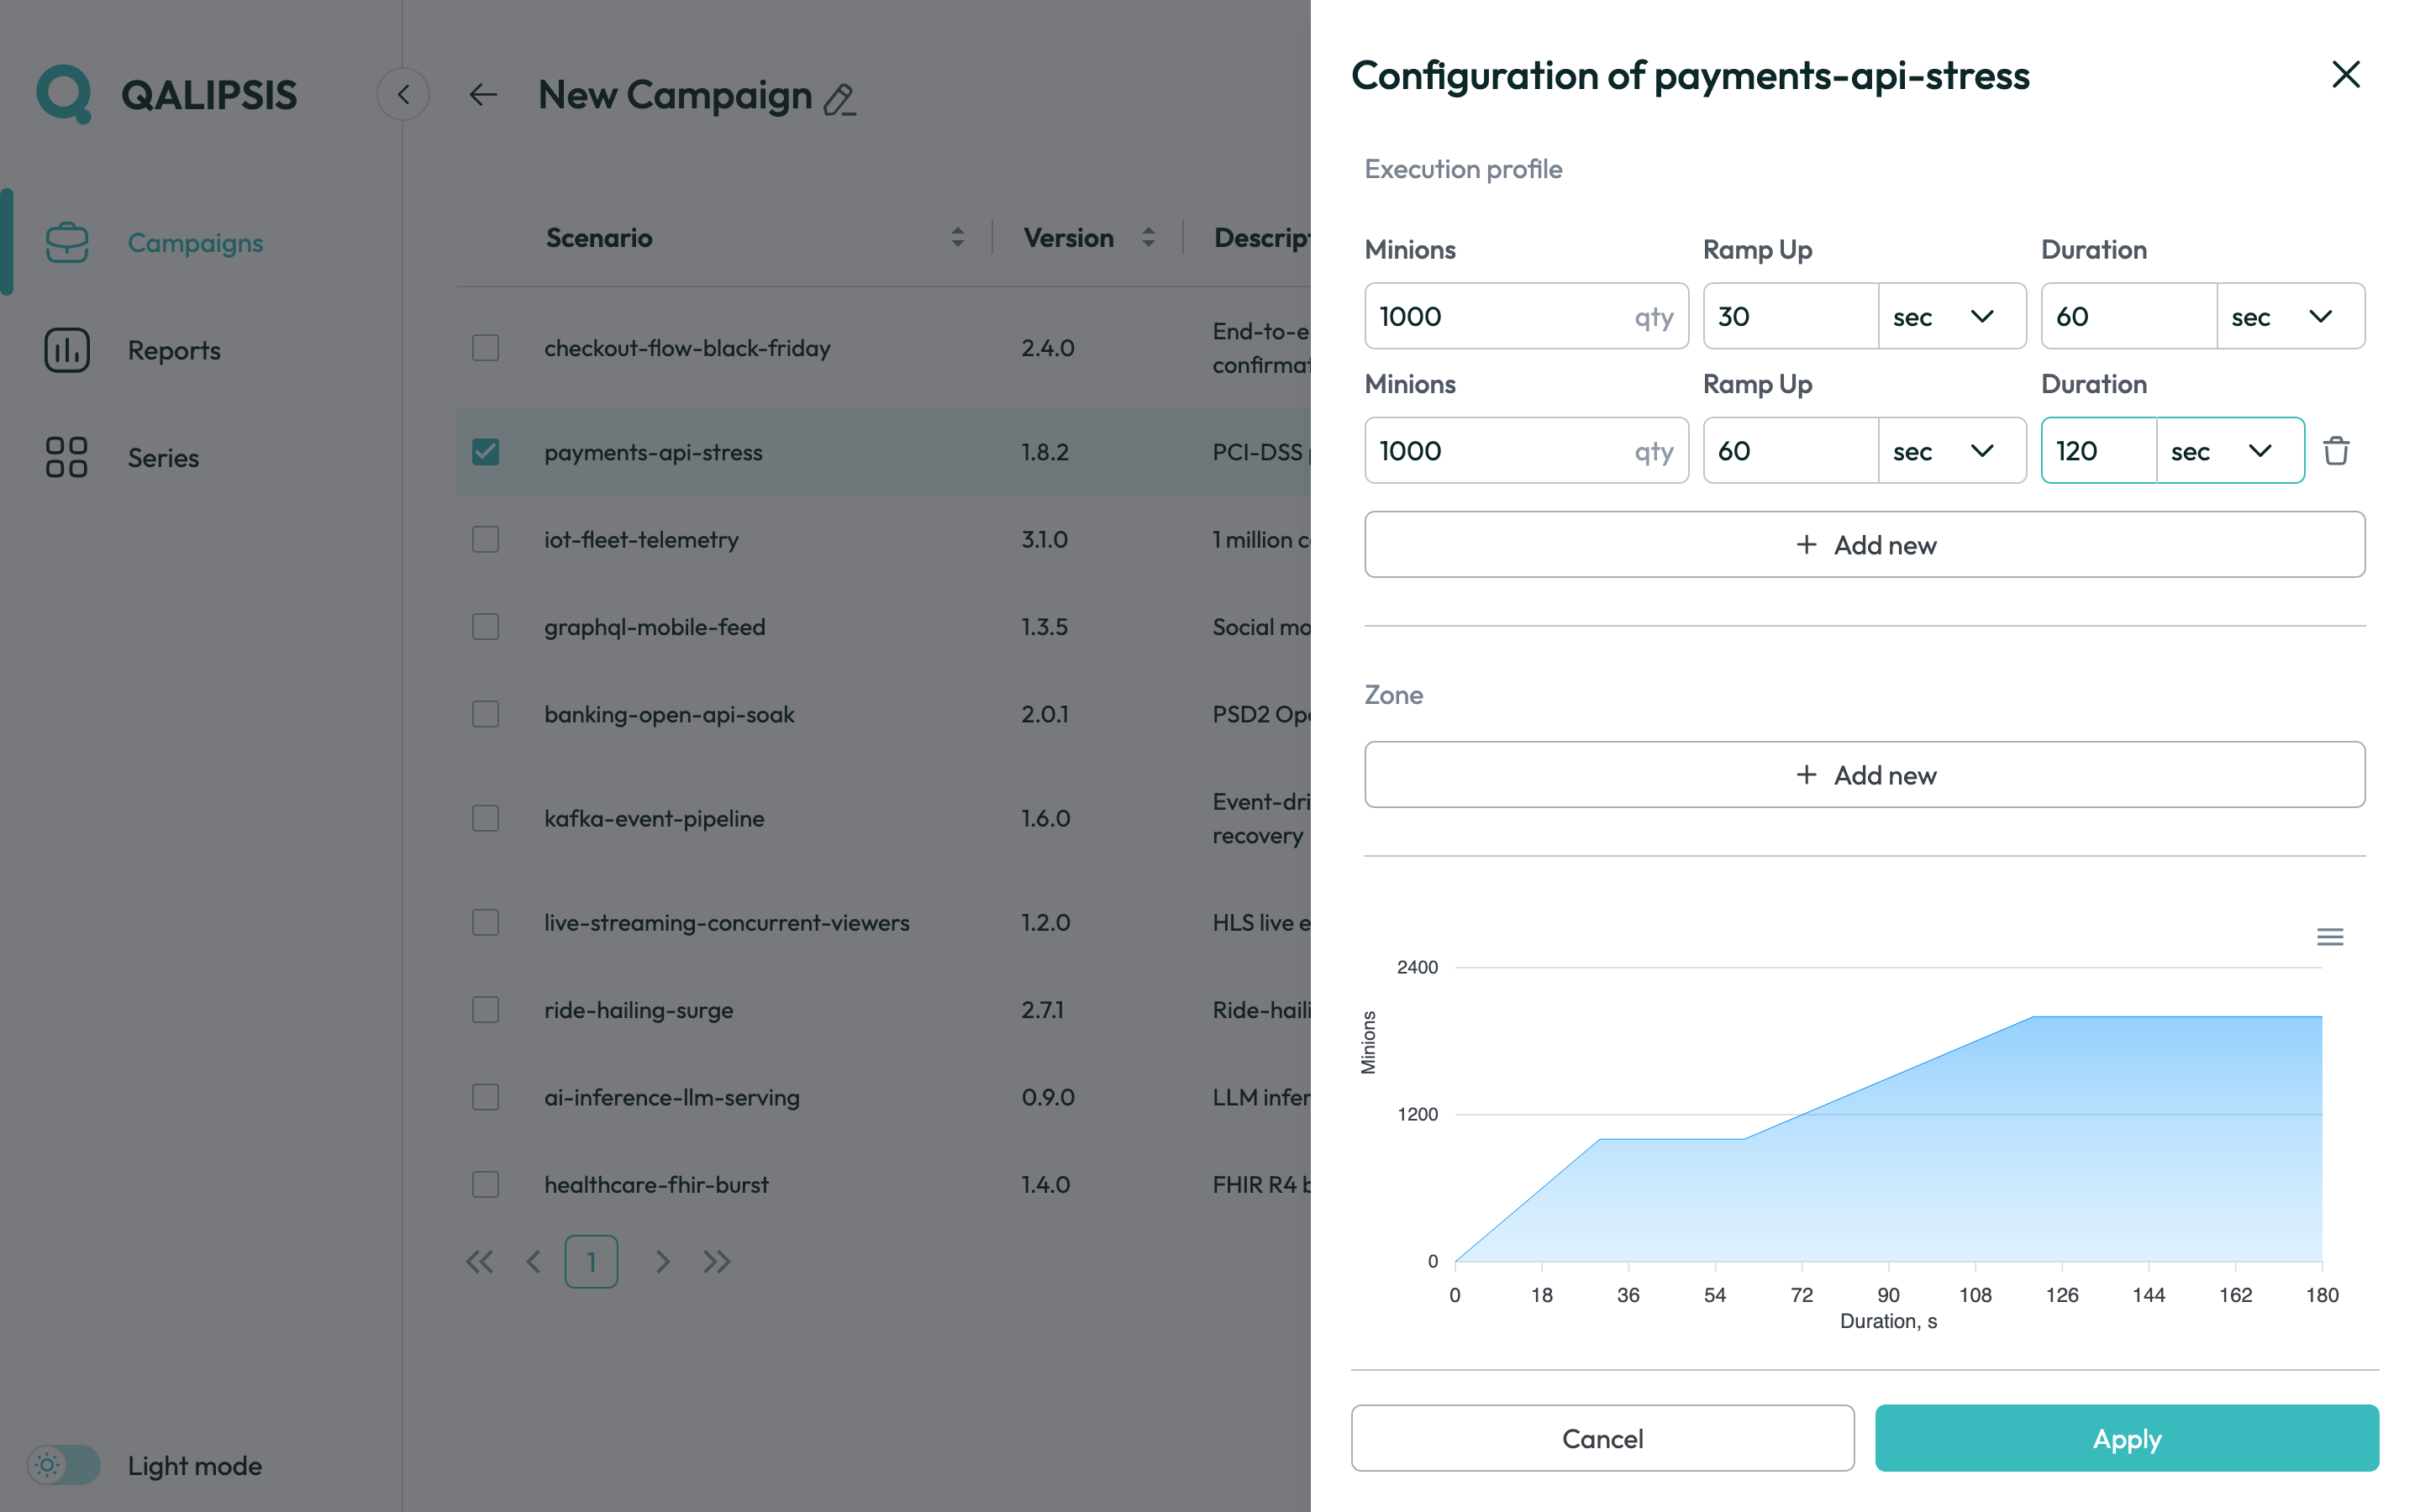Open the Series grid icon
This screenshot has height=1512, width=2420.
tap(67, 457)
